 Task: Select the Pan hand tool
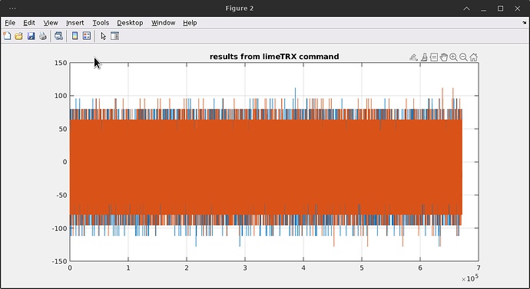(x=443, y=57)
